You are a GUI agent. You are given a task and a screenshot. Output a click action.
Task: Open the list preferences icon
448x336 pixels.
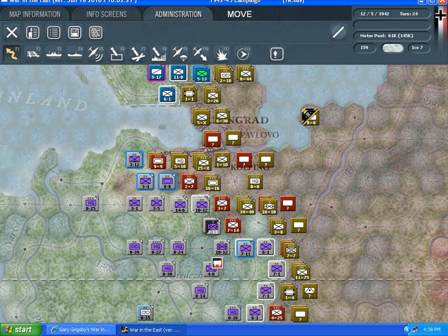click(54, 32)
